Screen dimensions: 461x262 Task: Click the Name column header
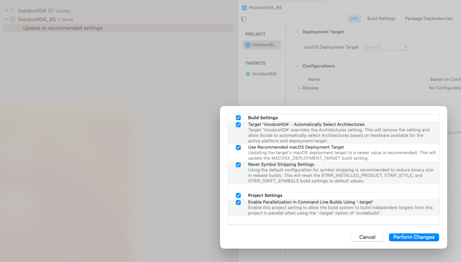pos(314,79)
